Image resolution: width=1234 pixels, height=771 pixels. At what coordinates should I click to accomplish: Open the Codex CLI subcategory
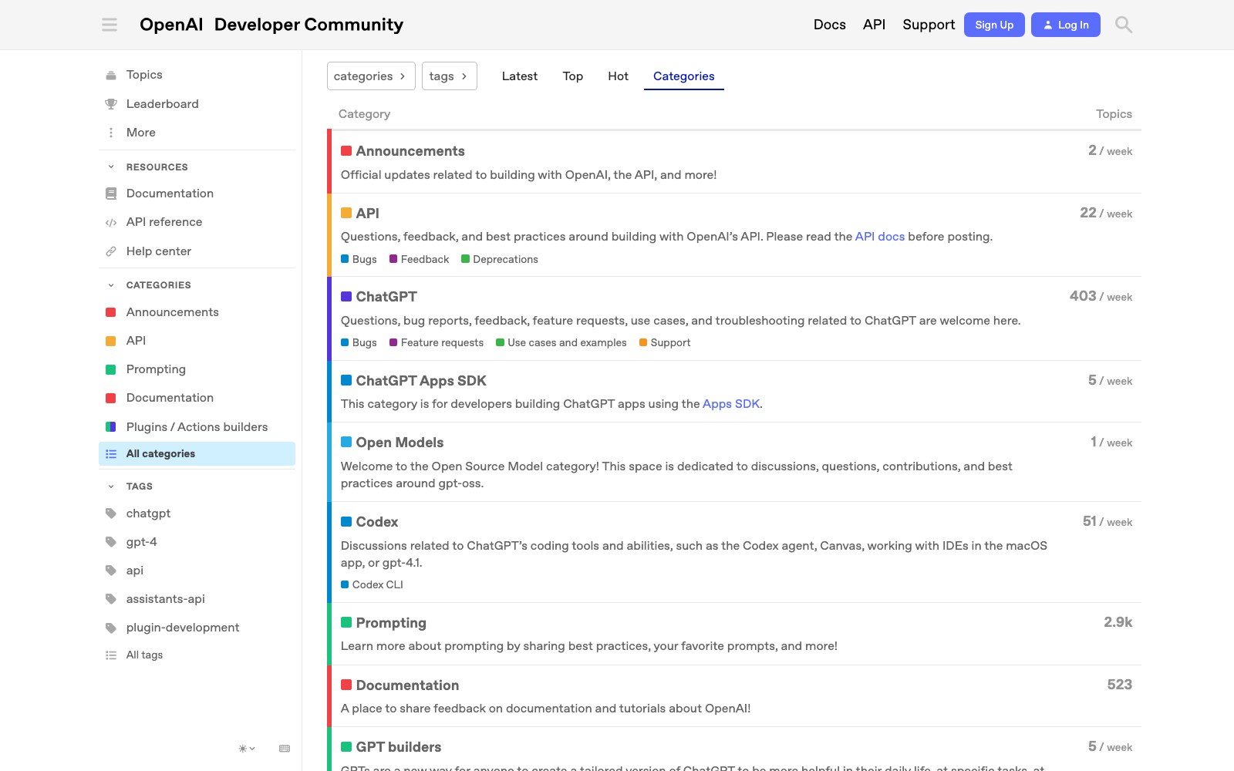[372, 584]
